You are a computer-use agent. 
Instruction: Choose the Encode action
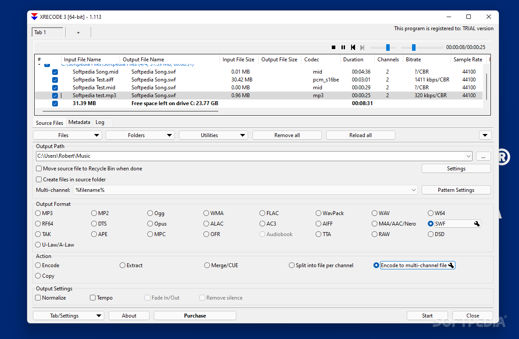pyautogui.click(x=38, y=265)
